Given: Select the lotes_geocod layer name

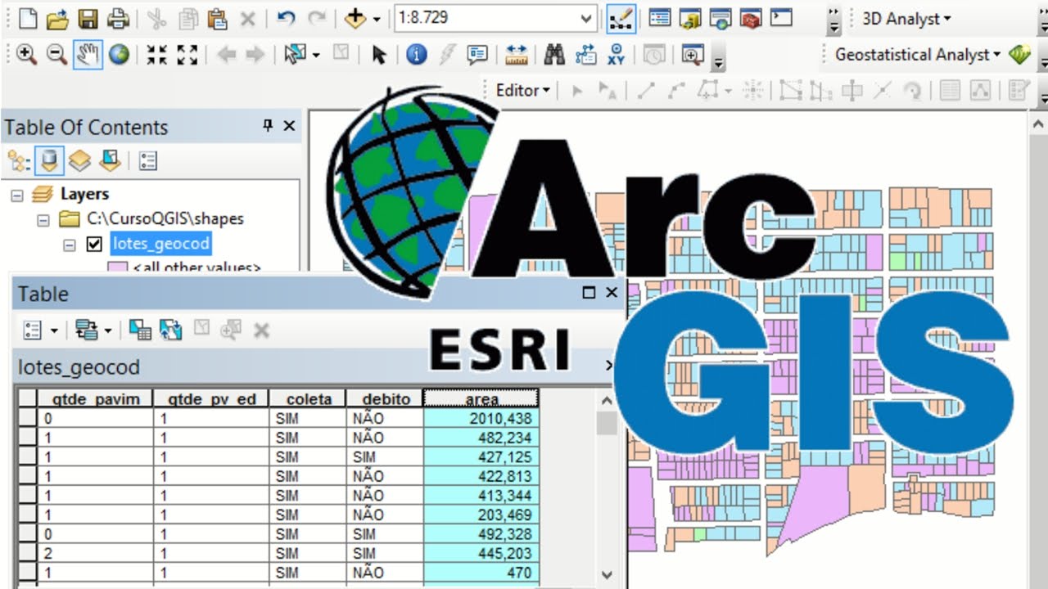Looking at the screenshot, I should (x=161, y=243).
